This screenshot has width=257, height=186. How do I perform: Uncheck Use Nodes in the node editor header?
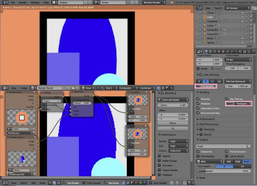click(x=64, y=183)
